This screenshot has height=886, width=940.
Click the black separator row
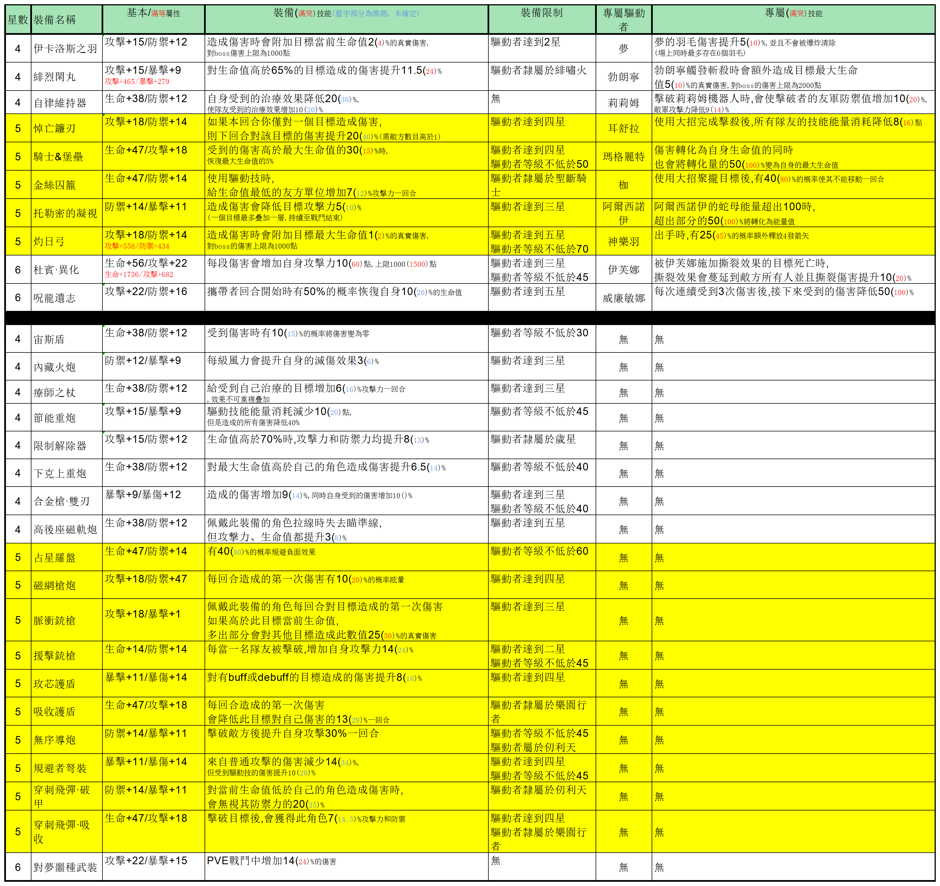click(470, 317)
